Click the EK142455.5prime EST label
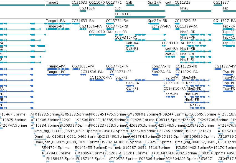 point(90,148)
